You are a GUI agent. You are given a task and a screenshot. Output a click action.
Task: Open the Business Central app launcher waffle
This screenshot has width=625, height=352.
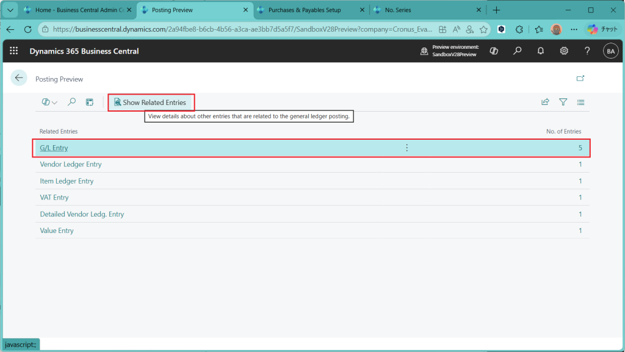tap(13, 51)
